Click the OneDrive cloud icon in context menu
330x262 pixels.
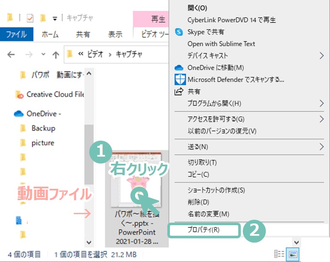[179, 68]
